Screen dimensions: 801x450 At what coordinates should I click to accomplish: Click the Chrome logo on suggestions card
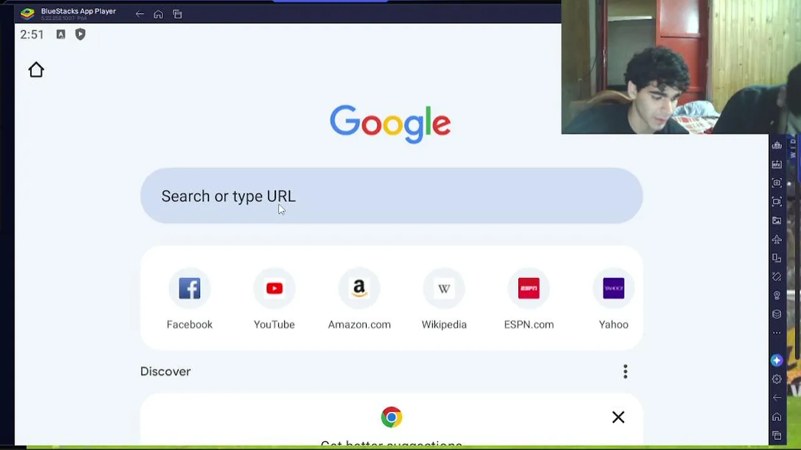pyautogui.click(x=392, y=417)
